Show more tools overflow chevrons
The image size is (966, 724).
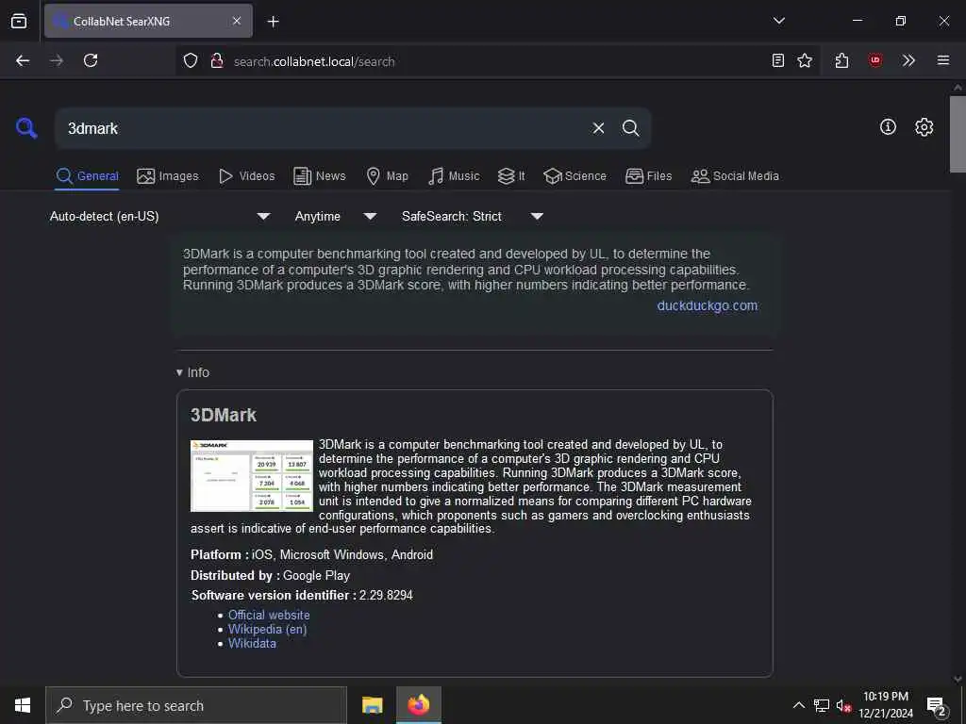coord(908,60)
